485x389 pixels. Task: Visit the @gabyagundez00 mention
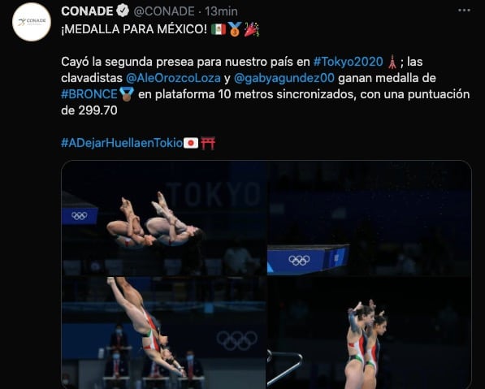coord(284,78)
